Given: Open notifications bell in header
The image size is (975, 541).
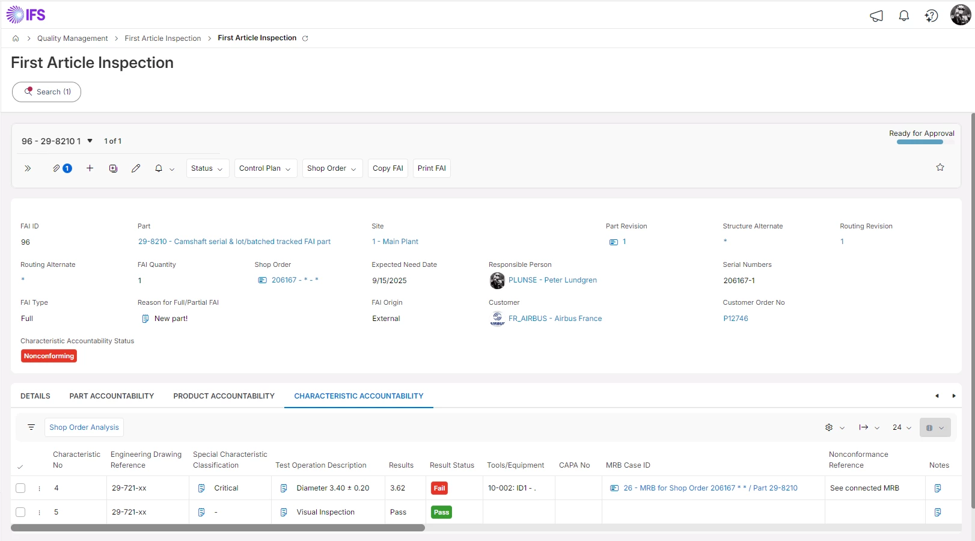Looking at the screenshot, I should click(x=903, y=16).
